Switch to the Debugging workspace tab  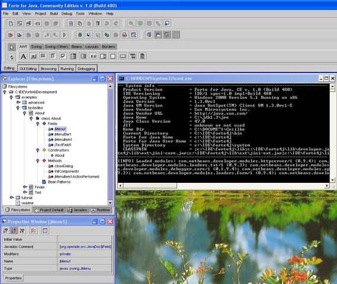coord(86,69)
